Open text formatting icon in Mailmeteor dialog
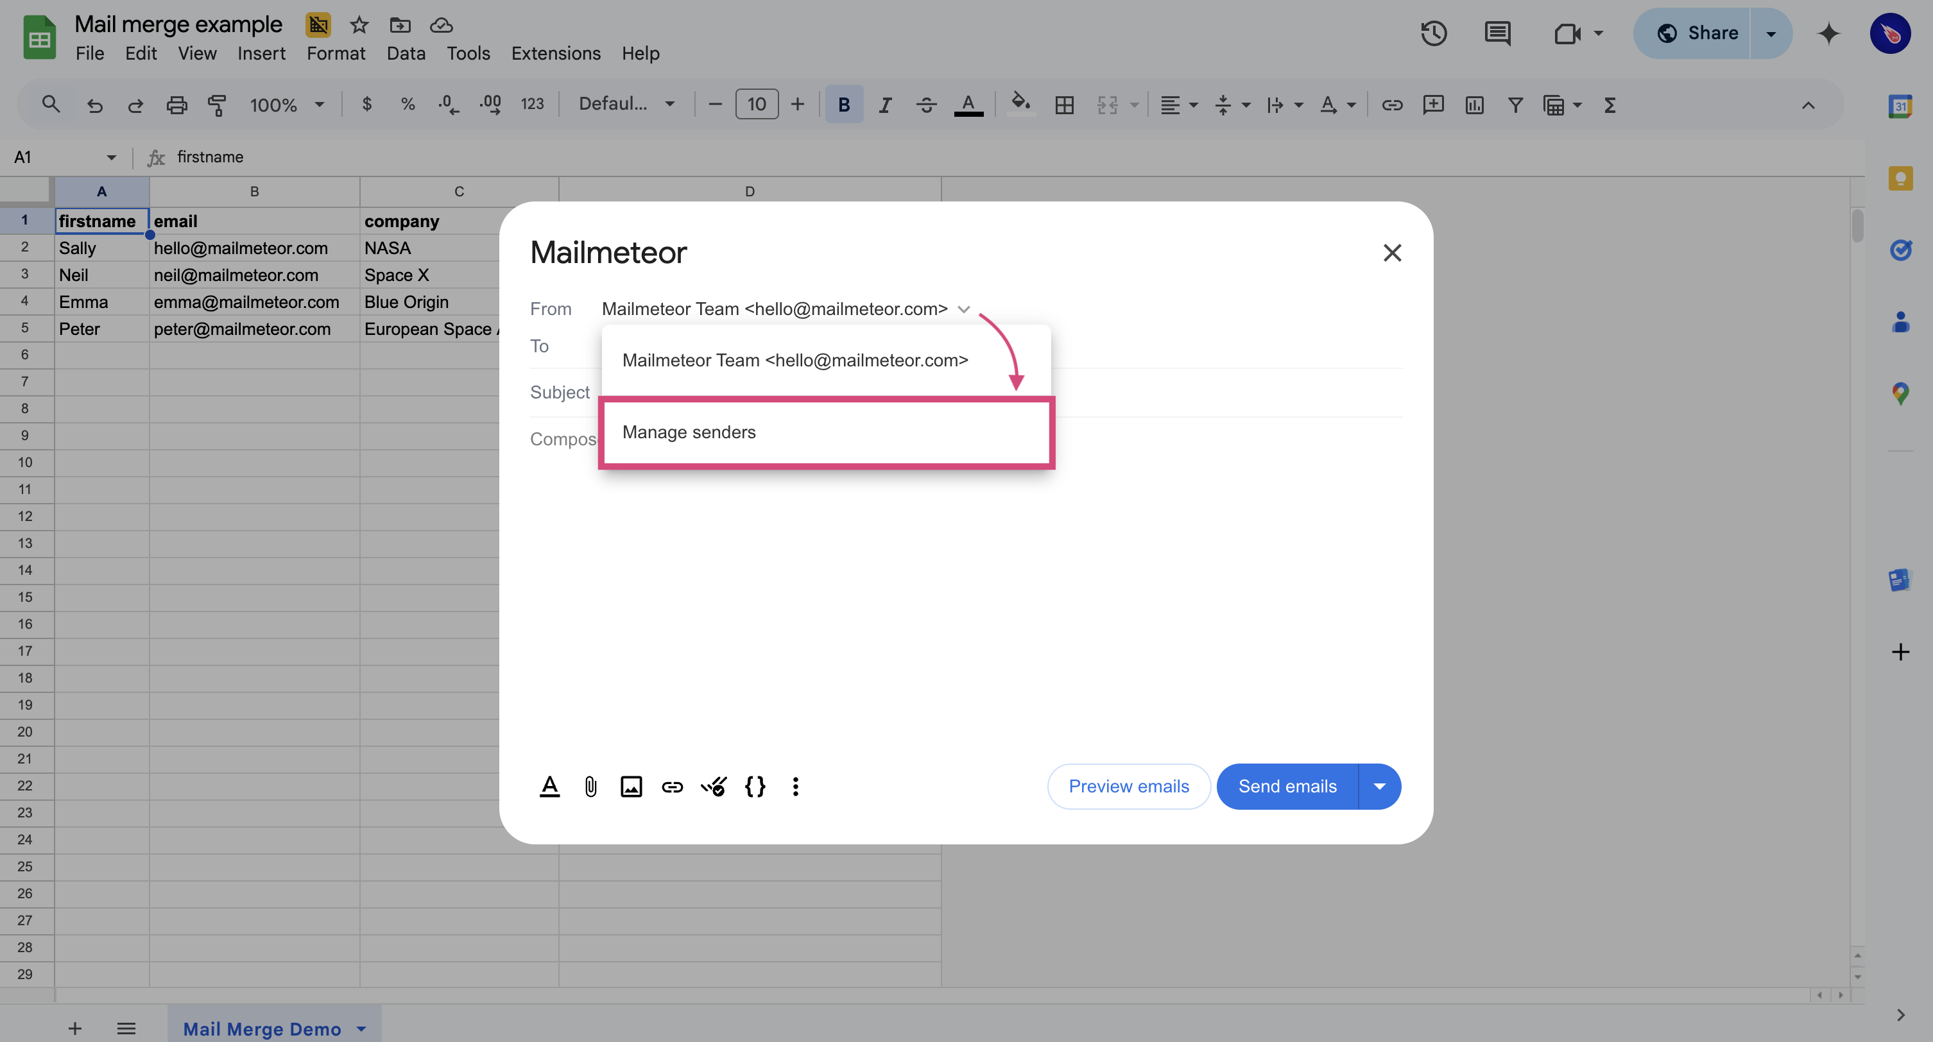The height and width of the screenshot is (1042, 1933). click(550, 786)
